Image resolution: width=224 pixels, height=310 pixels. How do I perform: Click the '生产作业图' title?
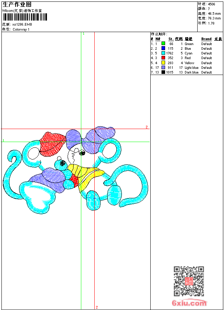coord(17,5)
